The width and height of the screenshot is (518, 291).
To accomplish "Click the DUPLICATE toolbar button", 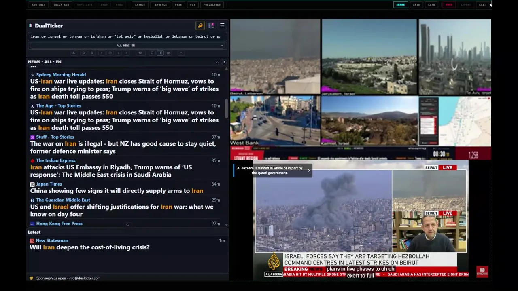I will [85, 5].
